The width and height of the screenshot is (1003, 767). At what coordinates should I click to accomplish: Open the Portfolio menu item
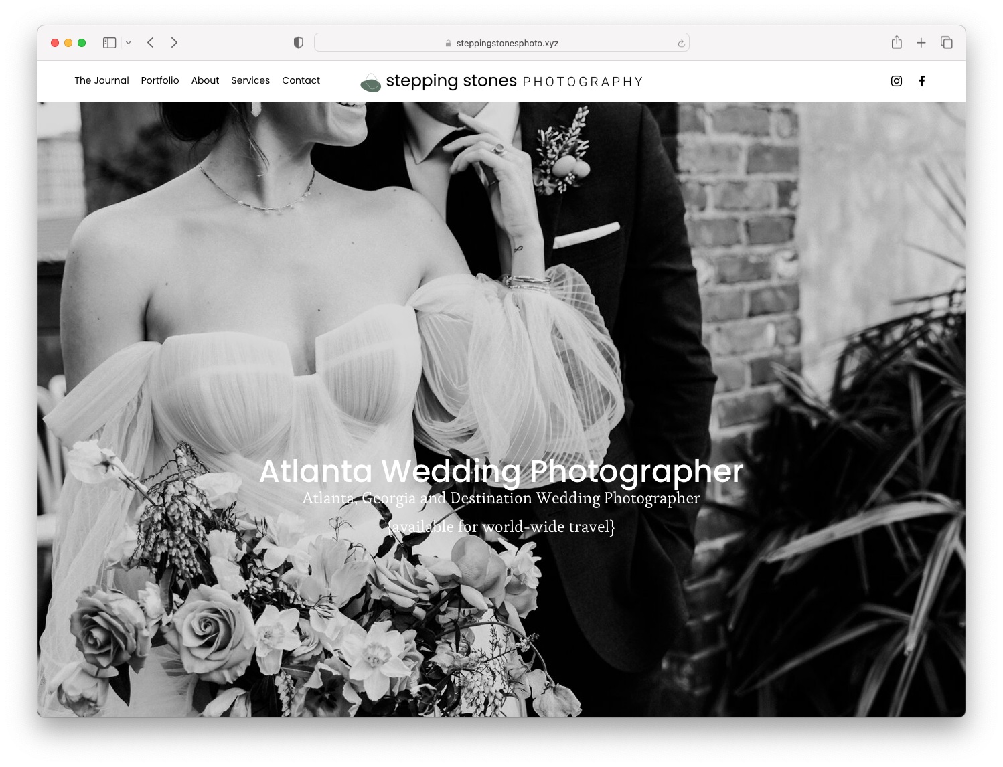click(x=160, y=80)
